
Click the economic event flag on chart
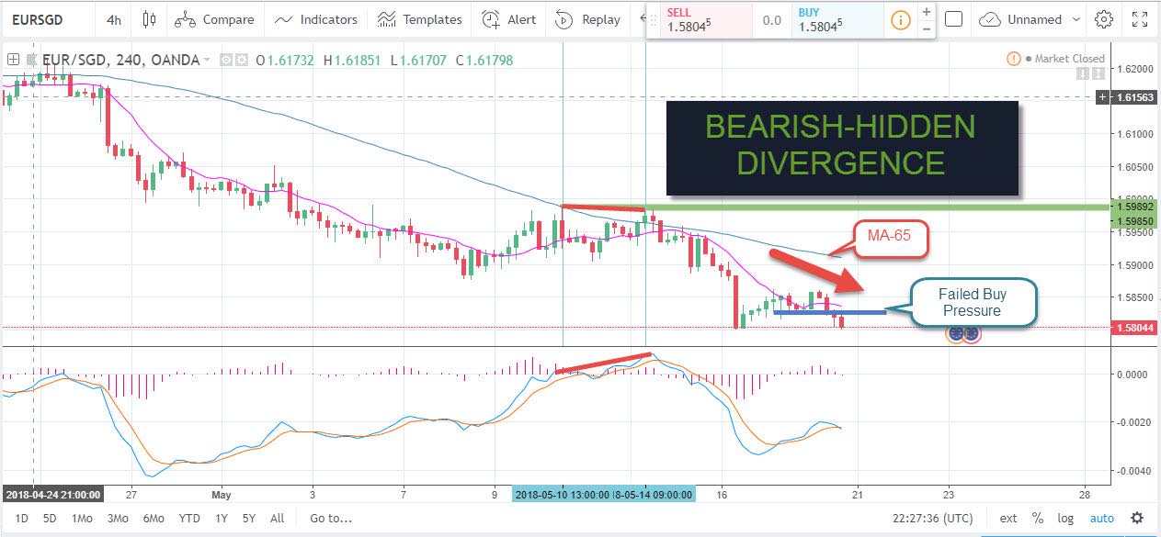point(964,335)
